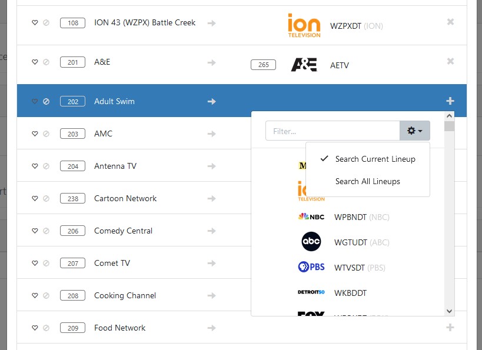Click in the Filter text field
Viewport: 482px width, 350px height.
(333, 131)
